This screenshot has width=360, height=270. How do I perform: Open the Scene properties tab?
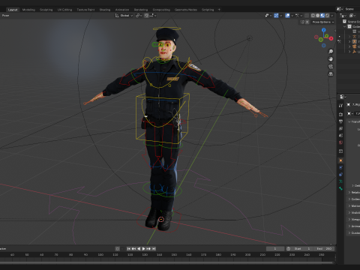[340, 136]
